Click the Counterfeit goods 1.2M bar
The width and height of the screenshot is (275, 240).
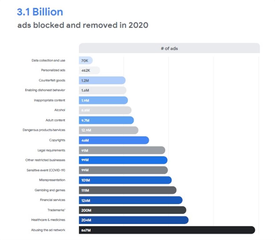(x=102, y=80)
